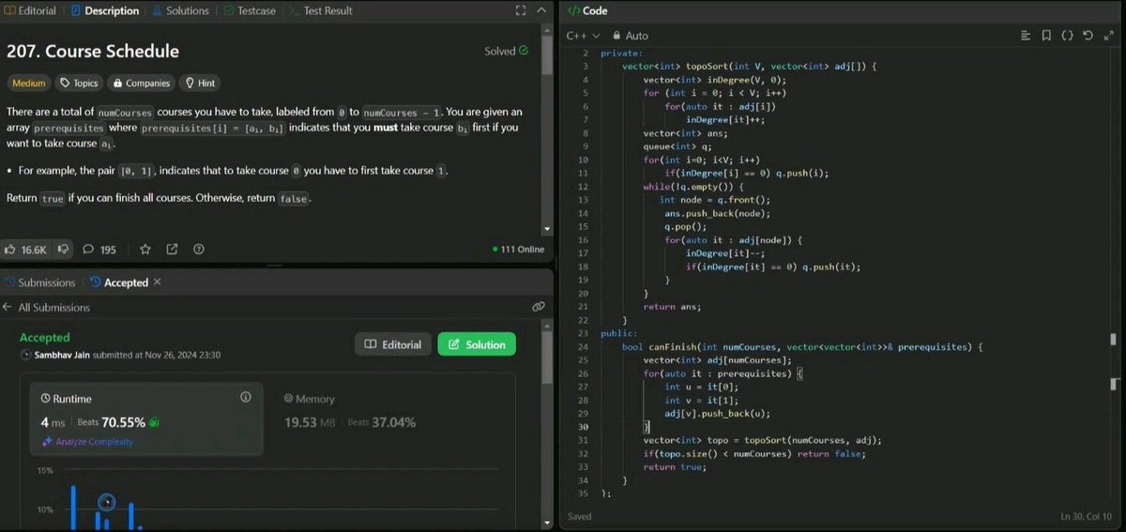1126x532 pixels.
Task: Expand code editor with fullscreen arrows icon
Action: [x=1108, y=36]
